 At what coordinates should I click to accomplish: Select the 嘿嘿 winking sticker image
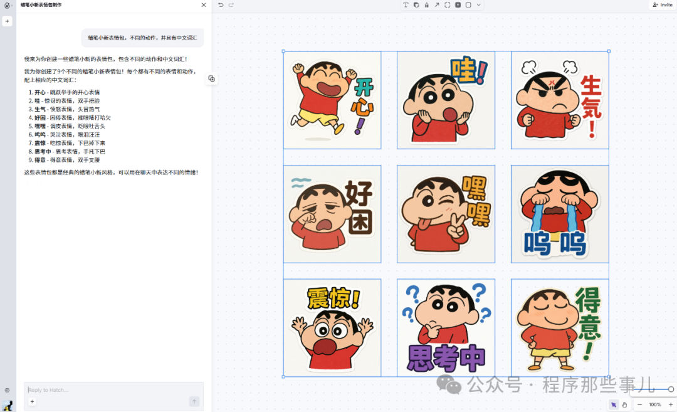coord(446,214)
